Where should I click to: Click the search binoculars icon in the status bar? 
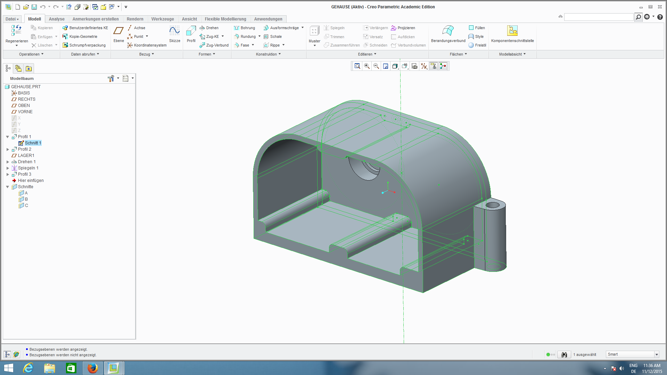click(x=564, y=355)
